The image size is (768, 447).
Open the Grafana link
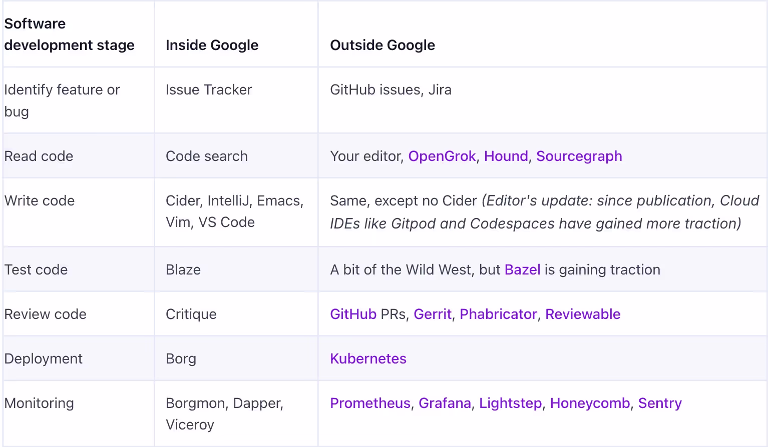click(x=445, y=403)
